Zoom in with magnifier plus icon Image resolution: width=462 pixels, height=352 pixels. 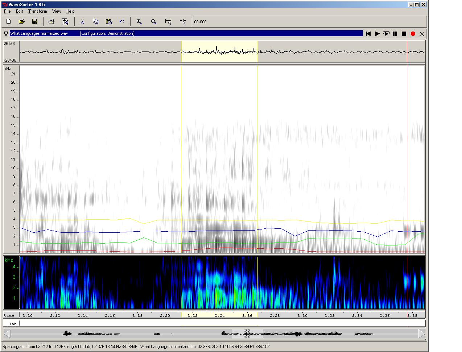pyautogui.click(x=139, y=22)
